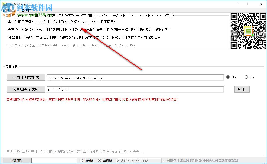Click the 转换后保存的路径 browse button
The height and width of the screenshot is (164, 267).
26,89
